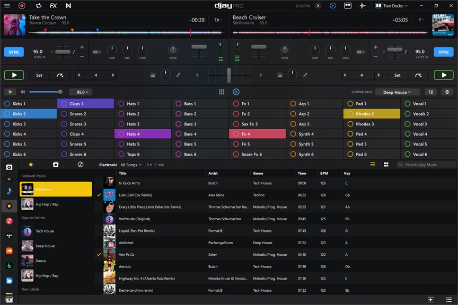
Task: Click the Automix loop arrows icon
Action: (38, 5)
